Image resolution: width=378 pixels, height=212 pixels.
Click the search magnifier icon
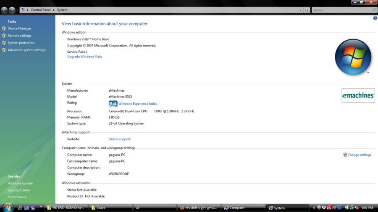374,10
